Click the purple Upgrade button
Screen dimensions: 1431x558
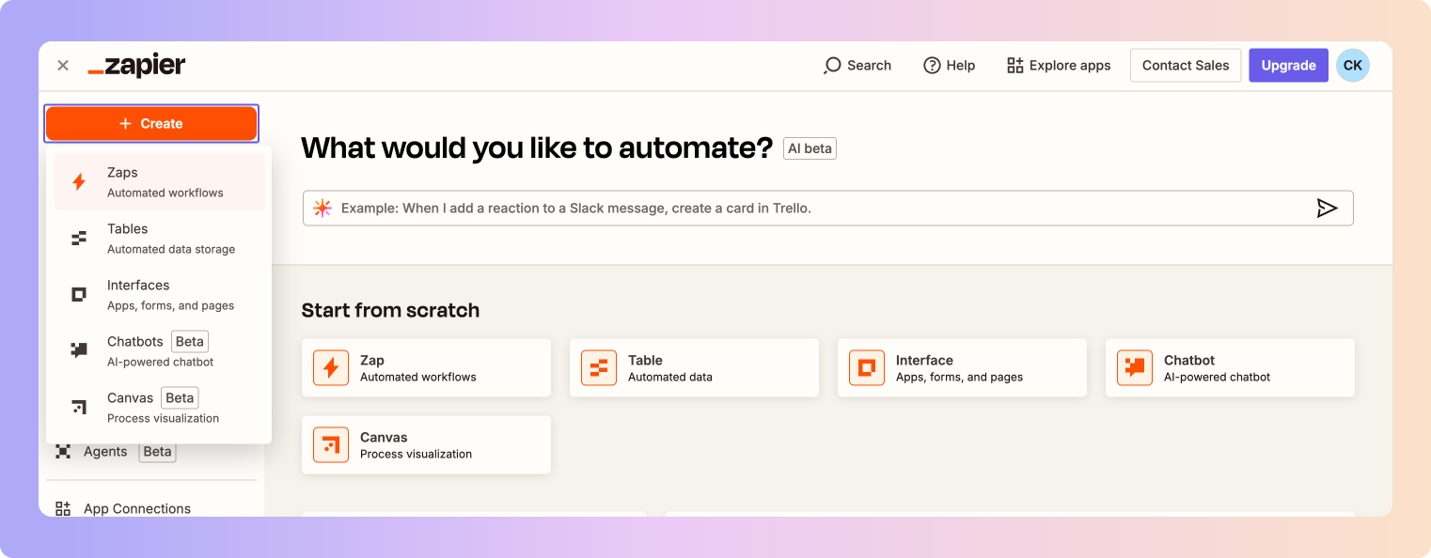coord(1288,66)
